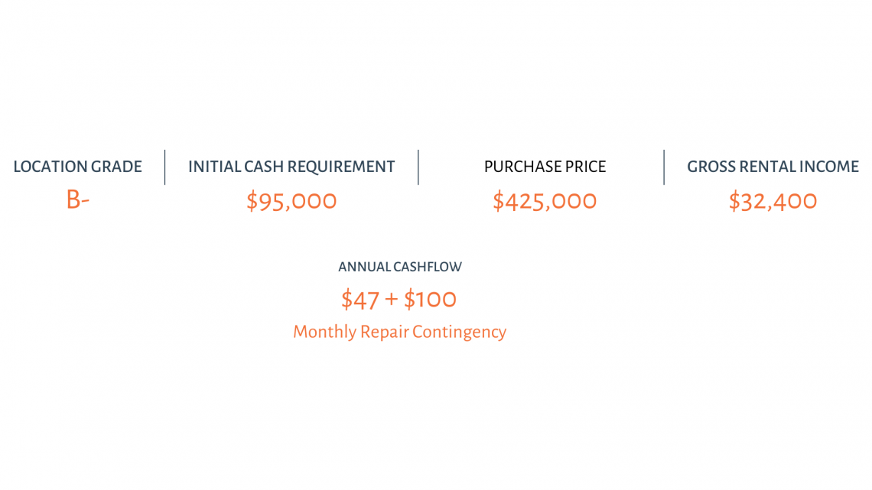Click divider between Location Grade and Cash Requirement
Screen dimensions: 872x490
point(165,167)
